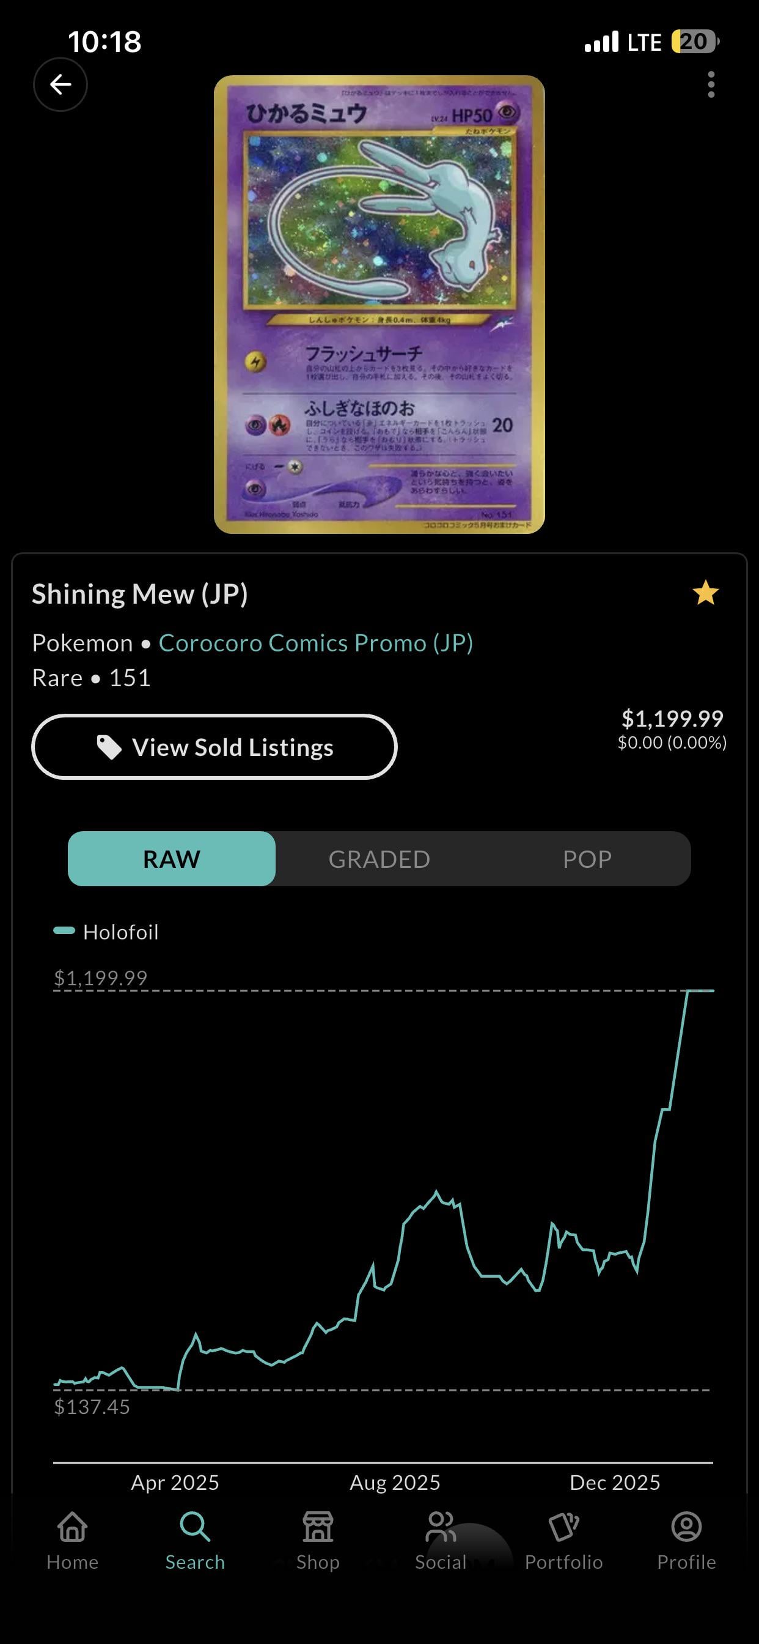This screenshot has height=1644, width=759.
Task: Switch to the GRADED price tab
Action: [379, 859]
